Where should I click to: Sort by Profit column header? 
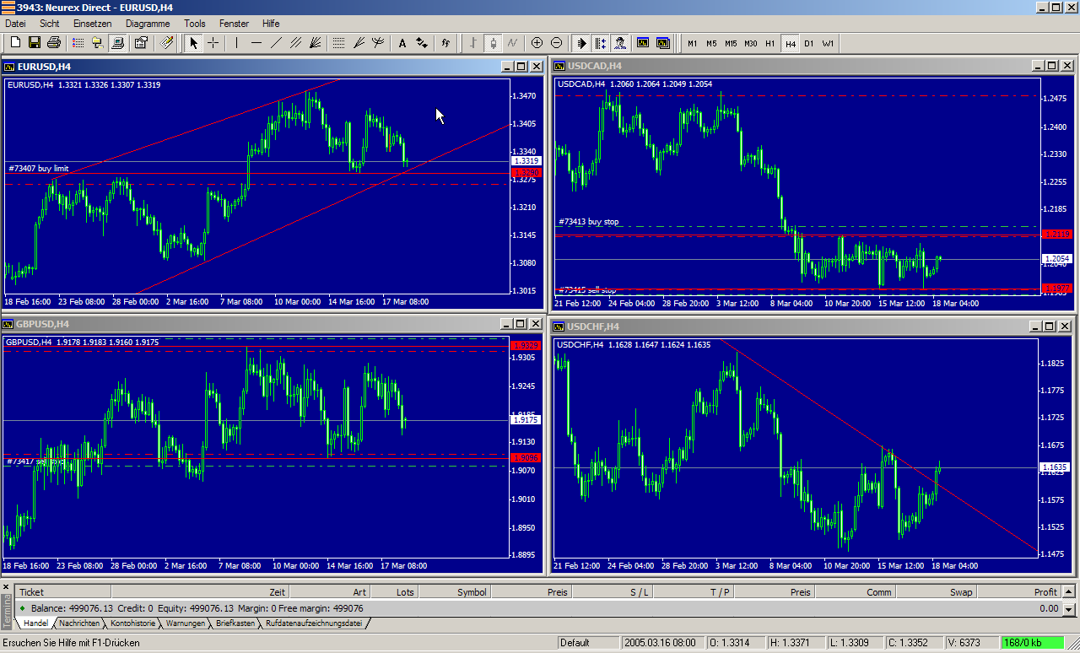click(x=1045, y=591)
